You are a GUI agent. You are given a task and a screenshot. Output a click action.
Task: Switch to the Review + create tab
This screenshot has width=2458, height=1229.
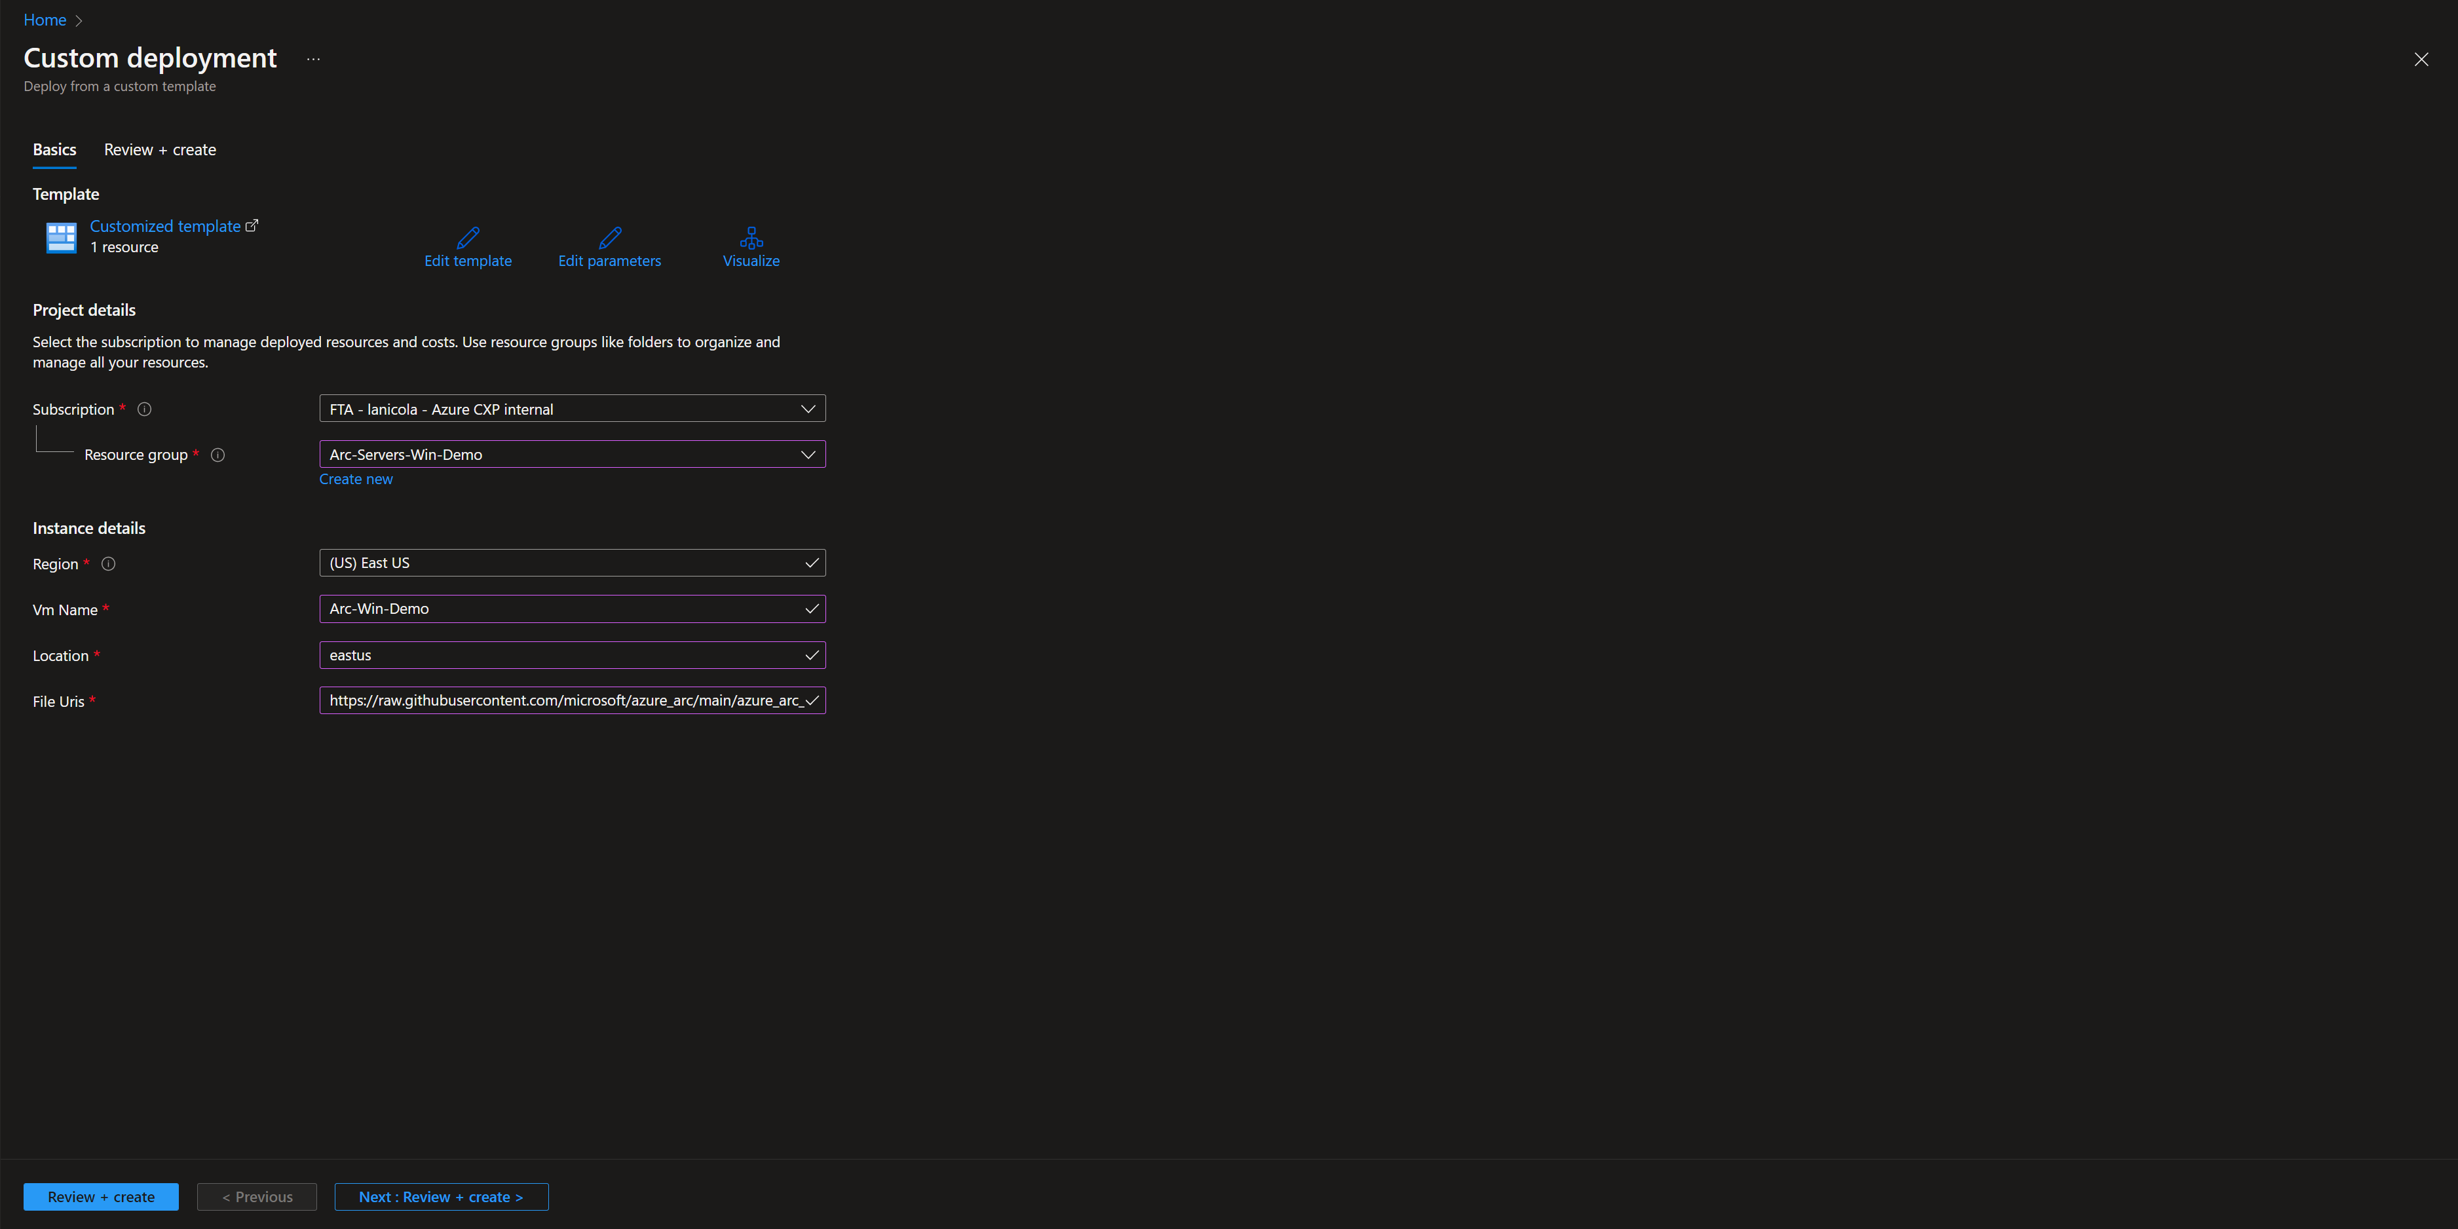click(x=159, y=150)
